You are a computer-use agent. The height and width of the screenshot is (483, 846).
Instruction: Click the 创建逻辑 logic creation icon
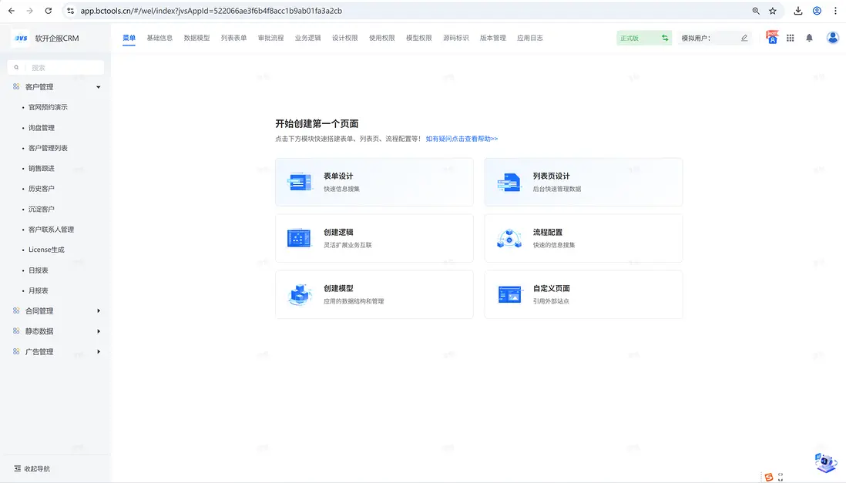tap(300, 238)
